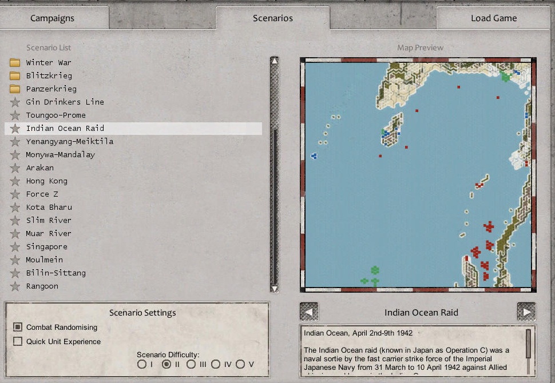The image size is (555, 383).
Task: Click the star beside Moulmein
Action: click(15, 260)
